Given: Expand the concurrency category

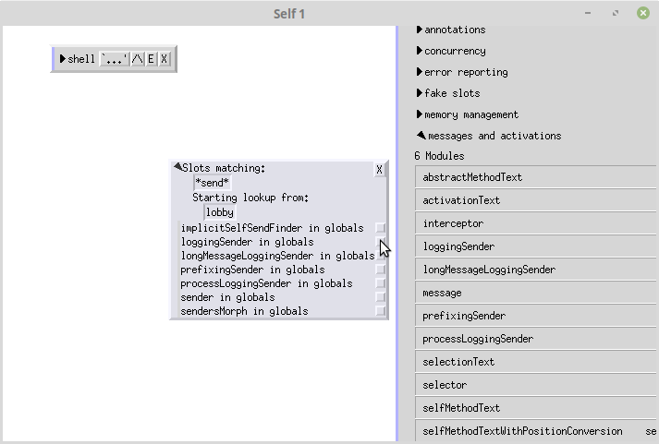Looking at the screenshot, I should 419,51.
